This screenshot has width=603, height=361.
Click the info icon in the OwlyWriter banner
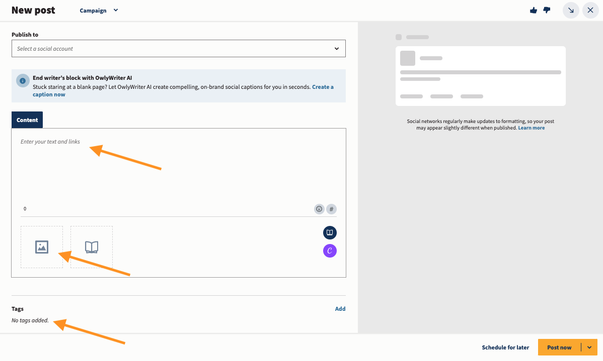pyautogui.click(x=22, y=81)
